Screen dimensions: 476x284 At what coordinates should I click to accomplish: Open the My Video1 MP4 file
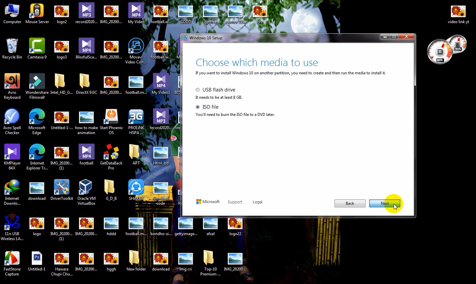tap(161, 84)
